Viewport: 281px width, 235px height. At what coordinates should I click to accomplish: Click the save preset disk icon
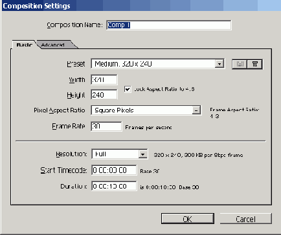(240, 64)
